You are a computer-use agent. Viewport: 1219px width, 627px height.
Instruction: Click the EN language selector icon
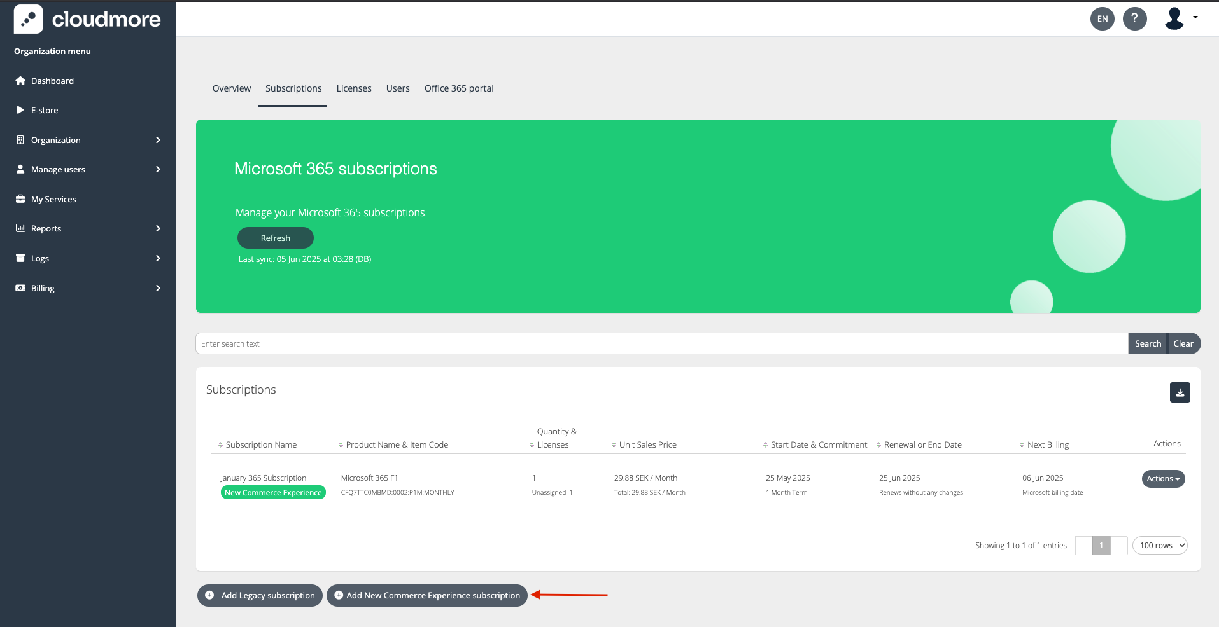click(x=1103, y=18)
